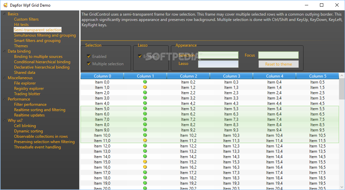Click the yellow status icon in Item 15,0 row
The height and width of the screenshot is (190, 345).
145,162
